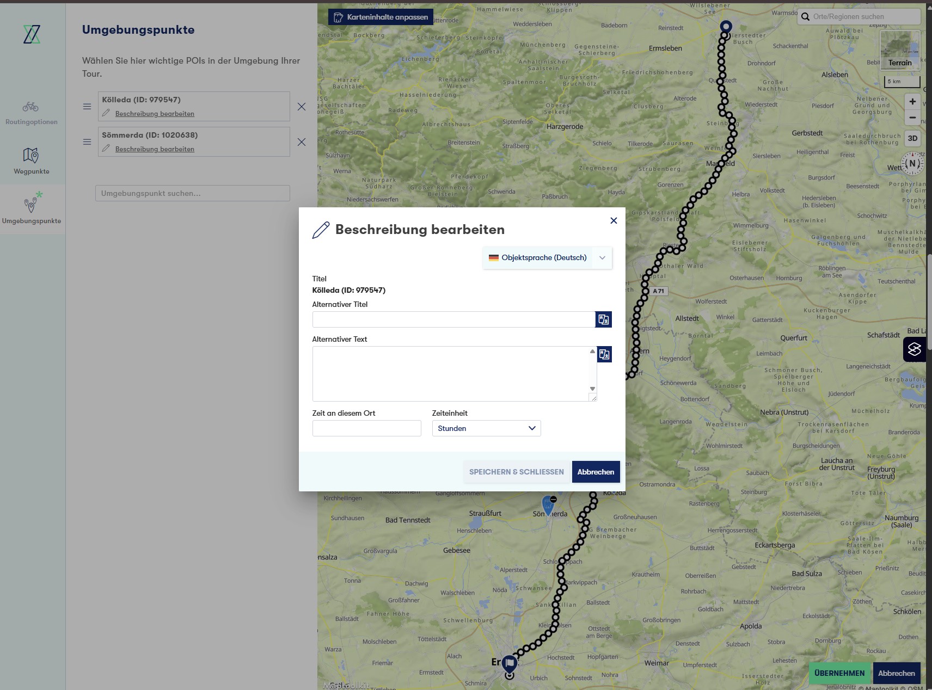Close the Beschreibung bearbeiten dialog with X

614,220
